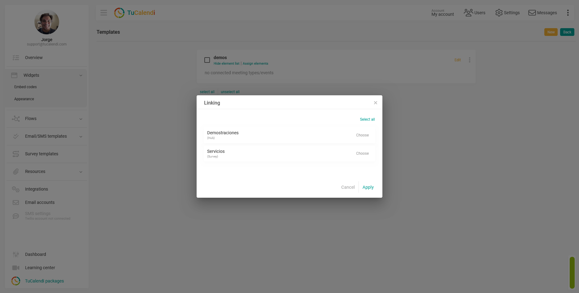This screenshot has height=293, width=579.
Task: Click the Email accounts envelope icon
Action: coord(16,202)
